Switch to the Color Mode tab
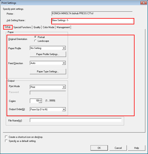 point(48,27)
